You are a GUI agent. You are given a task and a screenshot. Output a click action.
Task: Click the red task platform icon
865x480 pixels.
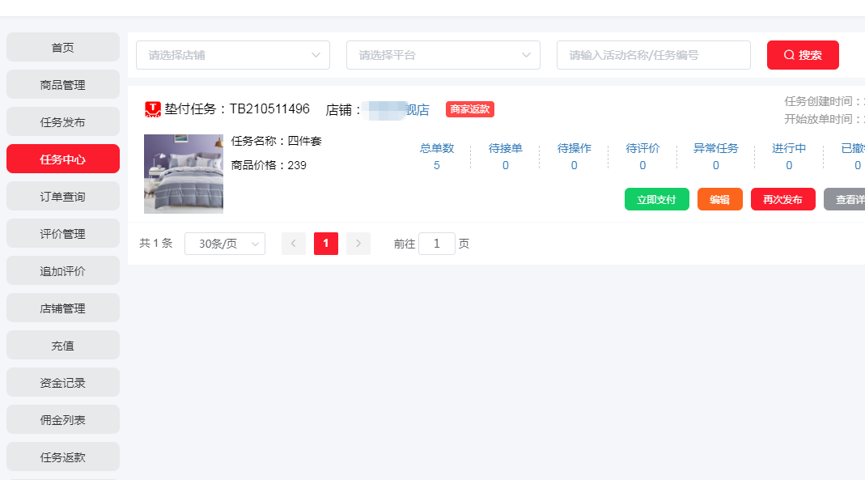[x=153, y=109]
